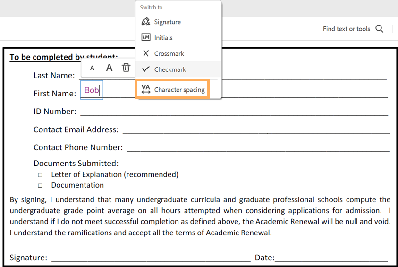This screenshot has width=398, height=267.
Task: Decrease text size with small A
Action: pos(92,68)
